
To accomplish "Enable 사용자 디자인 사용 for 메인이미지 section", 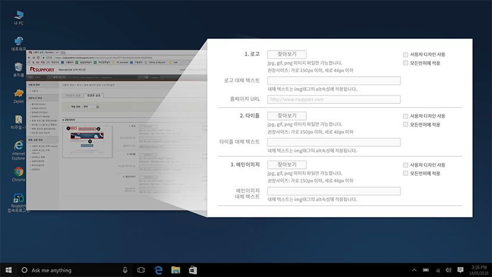I will (x=405, y=165).
